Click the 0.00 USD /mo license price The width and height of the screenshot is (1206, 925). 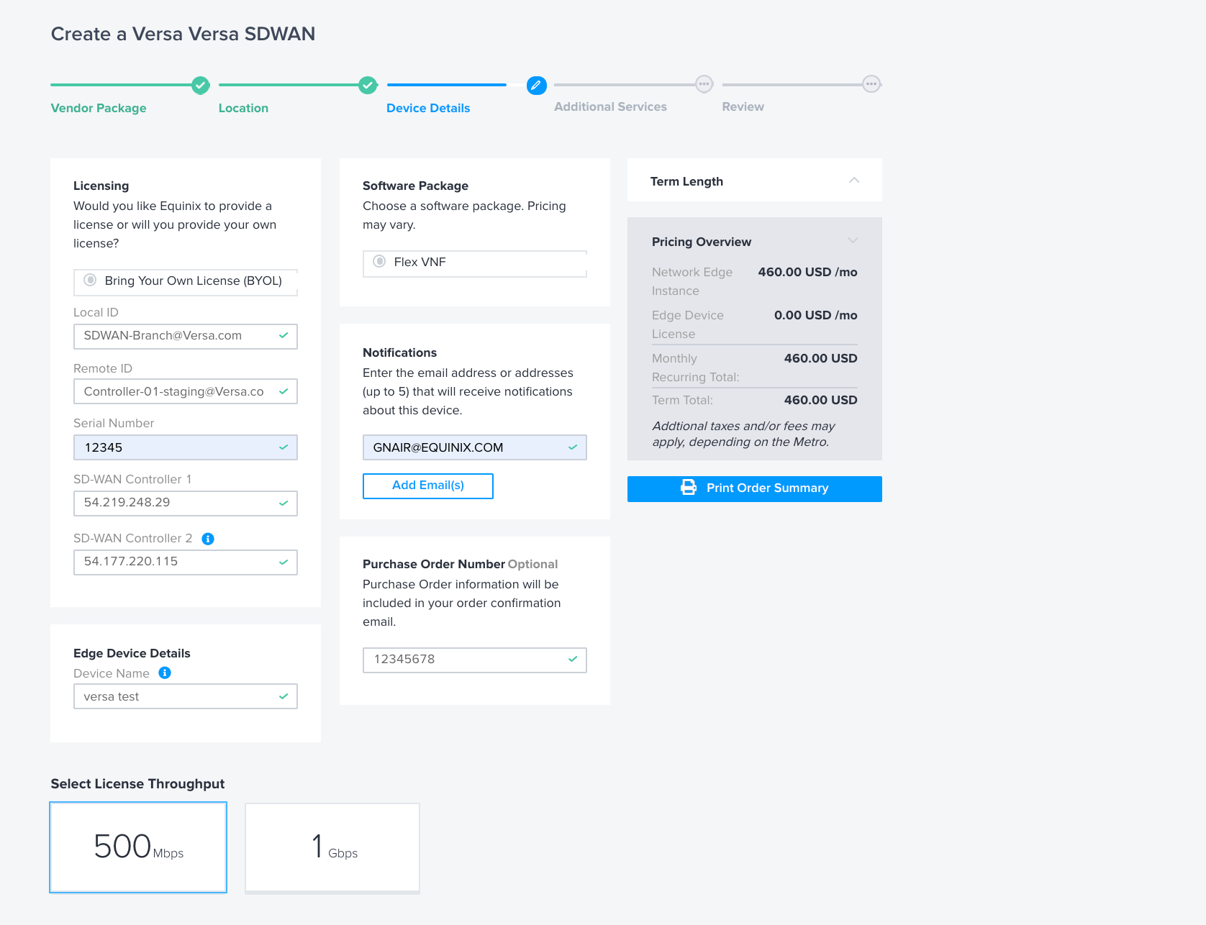pos(816,315)
